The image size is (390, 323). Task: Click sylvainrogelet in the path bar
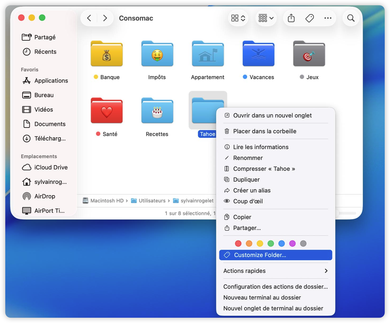pos(193,201)
